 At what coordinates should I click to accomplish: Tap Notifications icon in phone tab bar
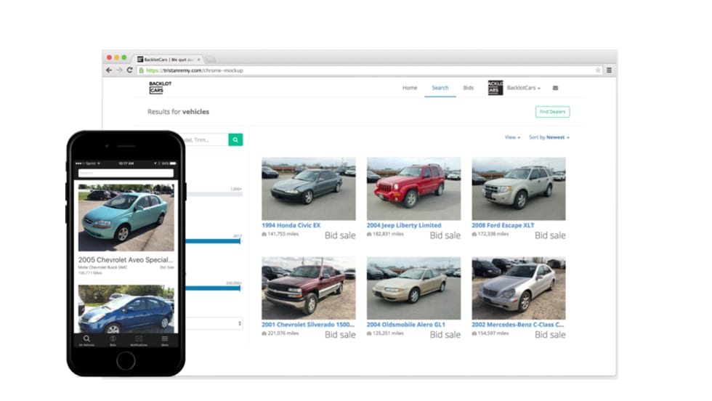point(139,339)
